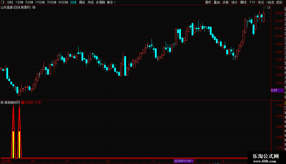This screenshot has width=286, height=164.
Task: Click the 多股 multi-stock button
Action: [x=226, y=2]
